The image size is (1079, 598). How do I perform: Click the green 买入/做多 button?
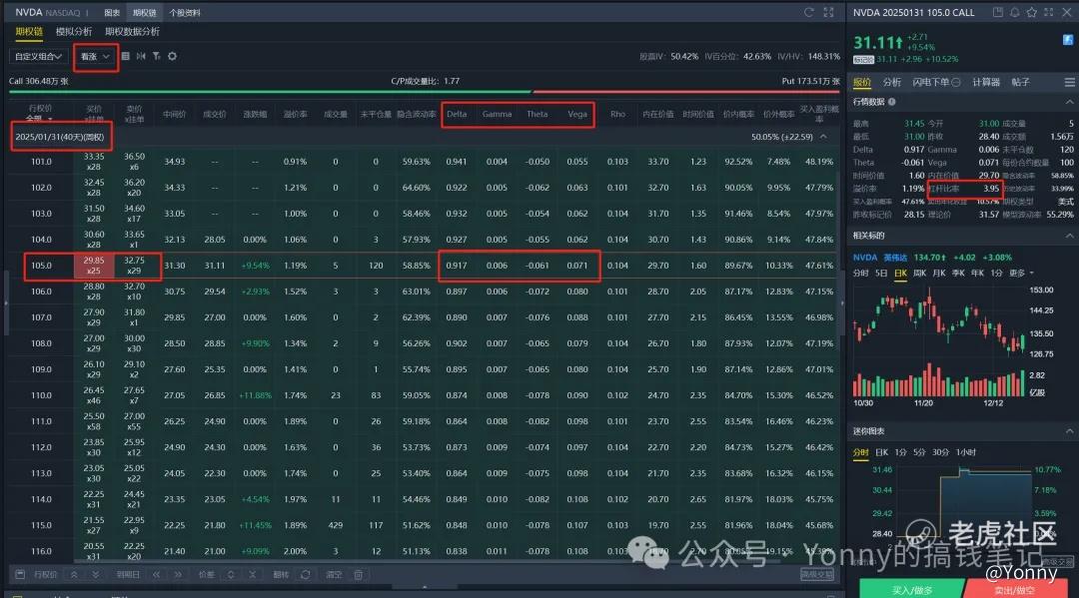[x=912, y=589]
